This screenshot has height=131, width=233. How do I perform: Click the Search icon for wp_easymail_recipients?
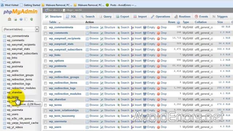point(118,39)
